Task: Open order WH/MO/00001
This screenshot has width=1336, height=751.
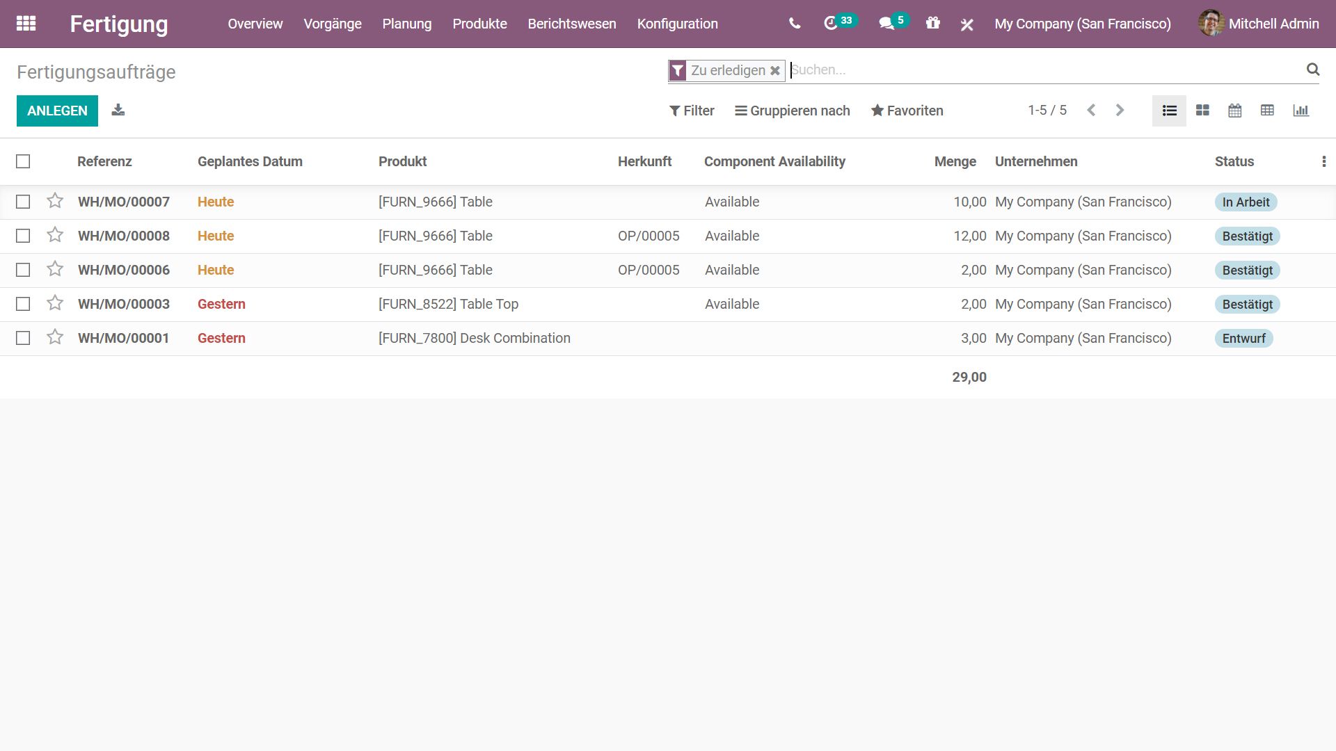Action: click(124, 339)
